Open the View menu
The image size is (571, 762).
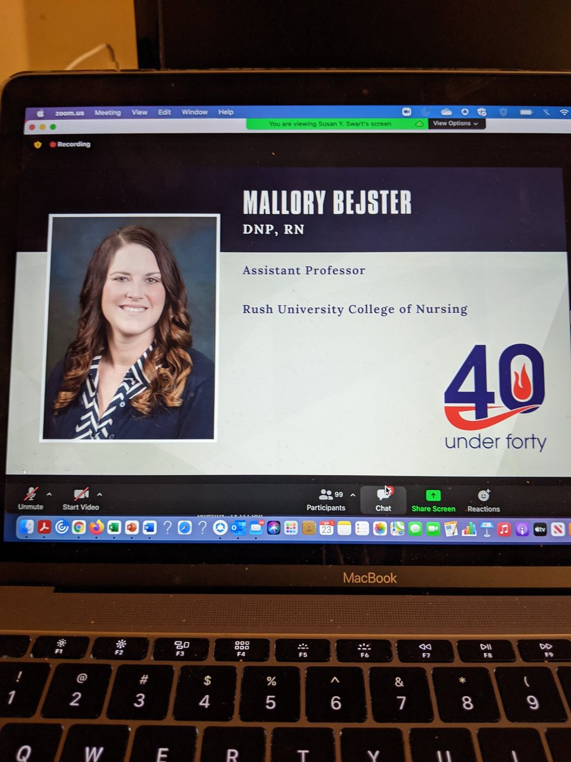[140, 112]
